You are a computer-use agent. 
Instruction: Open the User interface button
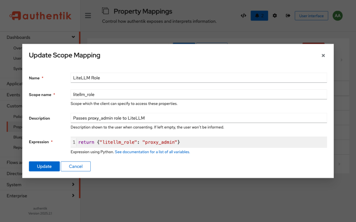tap(311, 16)
